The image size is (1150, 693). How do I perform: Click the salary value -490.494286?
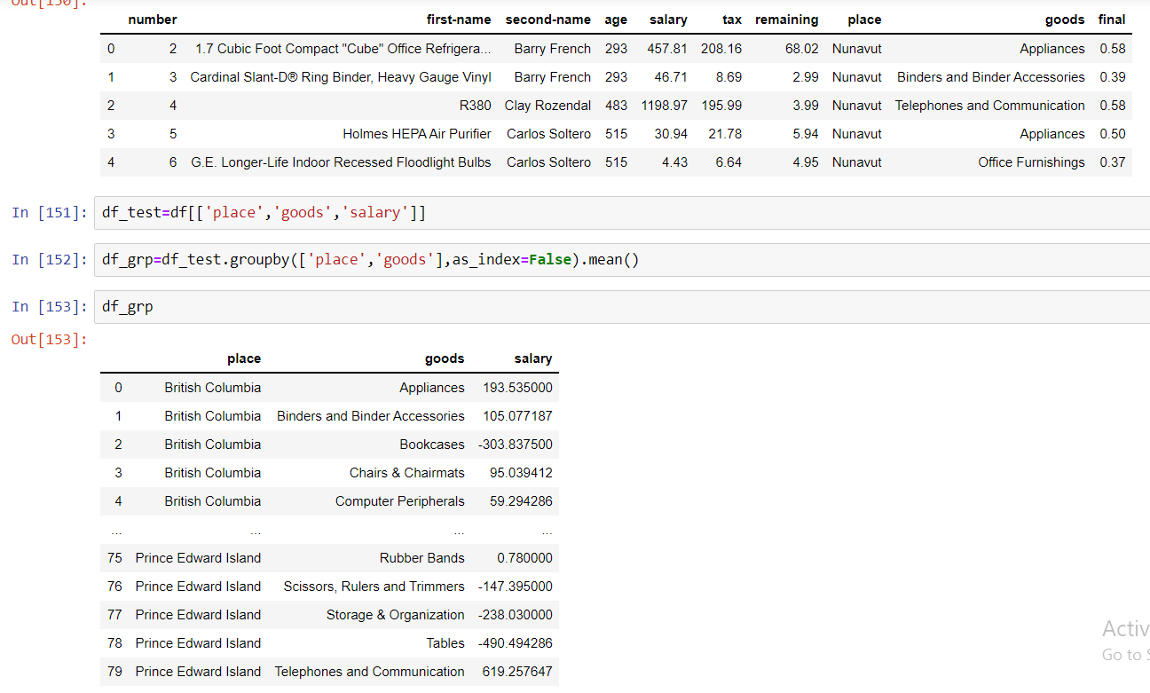(x=516, y=643)
